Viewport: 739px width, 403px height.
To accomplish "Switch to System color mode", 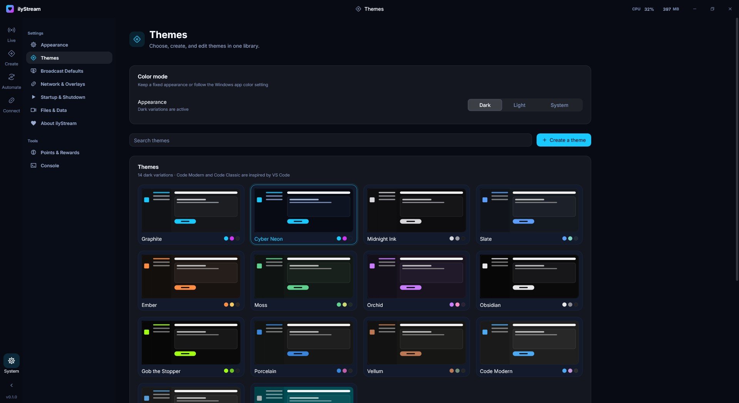I will 559,105.
